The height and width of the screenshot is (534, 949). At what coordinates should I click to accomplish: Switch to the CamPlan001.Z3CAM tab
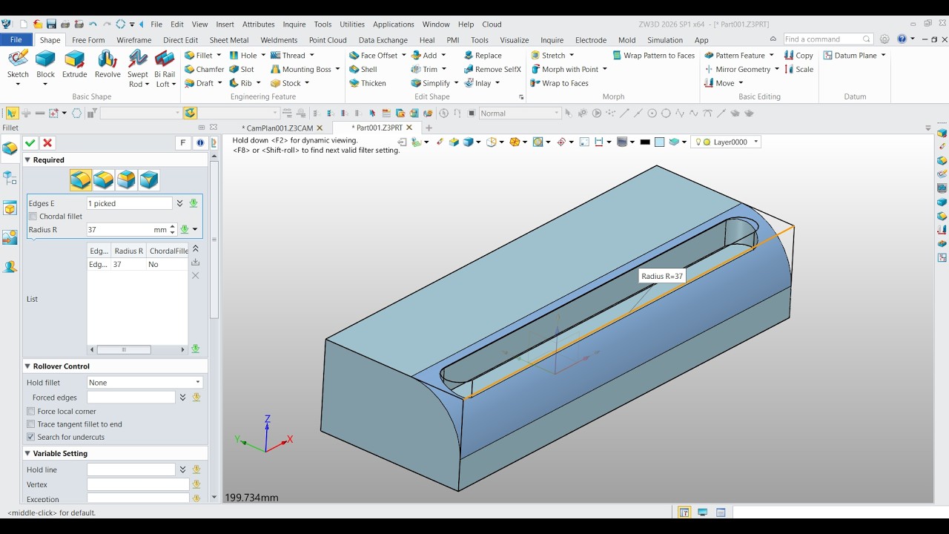coord(280,128)
